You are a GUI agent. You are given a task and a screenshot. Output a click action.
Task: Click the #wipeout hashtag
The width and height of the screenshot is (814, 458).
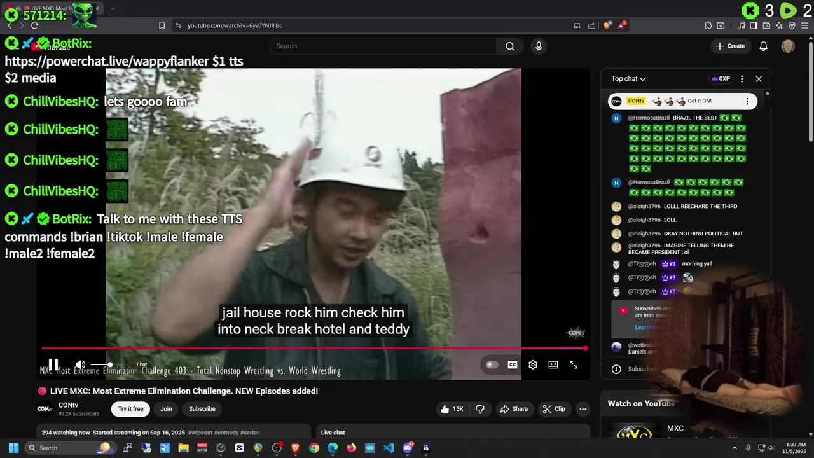(x=200, y=433)
